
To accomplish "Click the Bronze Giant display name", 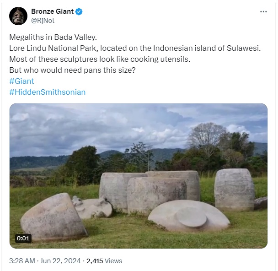I will pos(52,11).
